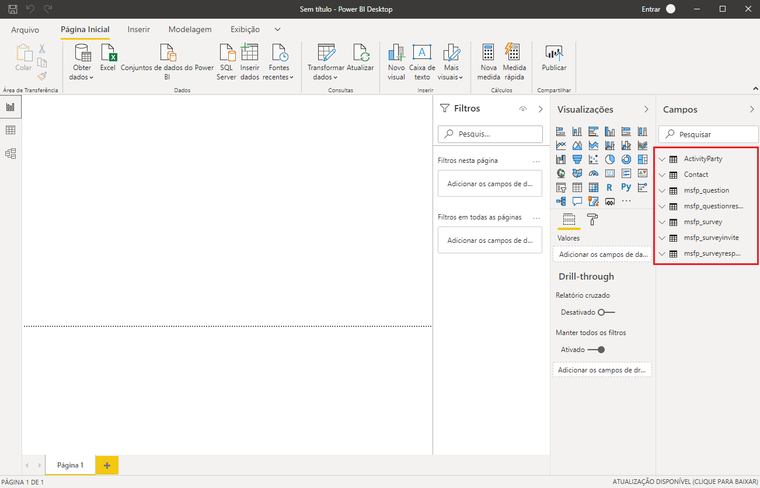Select the treemap visual
The width and height of the screenshot is (760, 488).
point(643,159)
